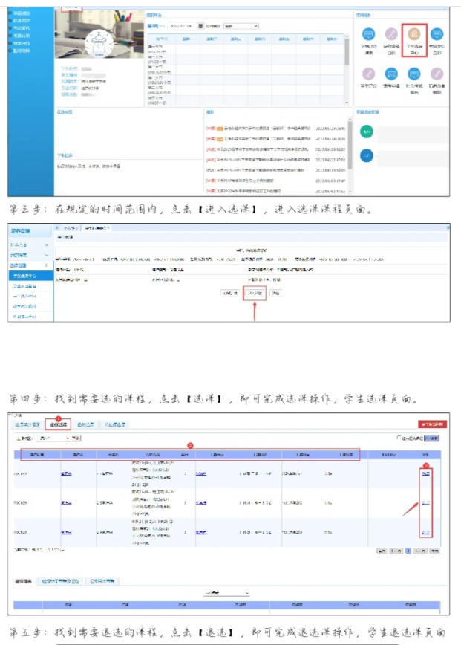
Task: Open the 培养管理 sidebar header
Action: click(30, 231)
